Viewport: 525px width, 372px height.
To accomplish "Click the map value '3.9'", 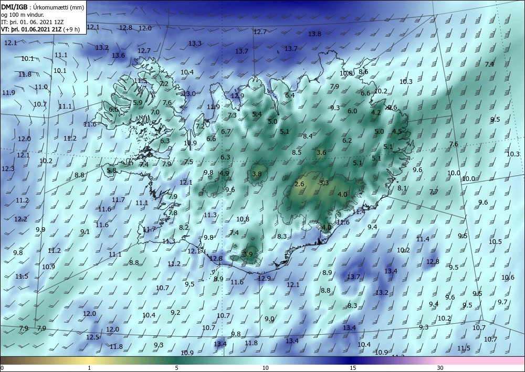I will [x=248, y=254].
